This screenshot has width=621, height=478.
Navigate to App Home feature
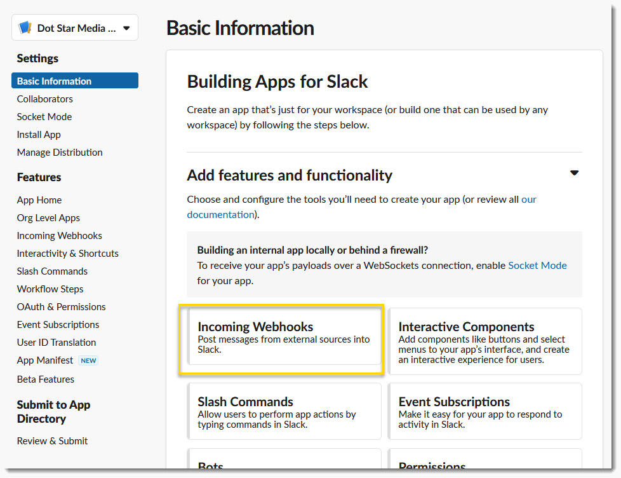[x=39, y=200]
